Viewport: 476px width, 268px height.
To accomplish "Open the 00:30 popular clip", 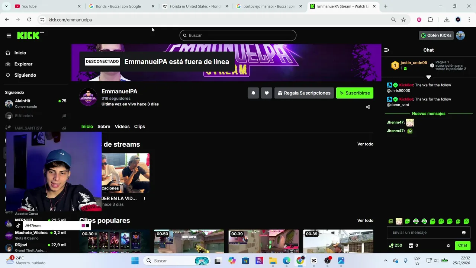I will click(114, 242).
